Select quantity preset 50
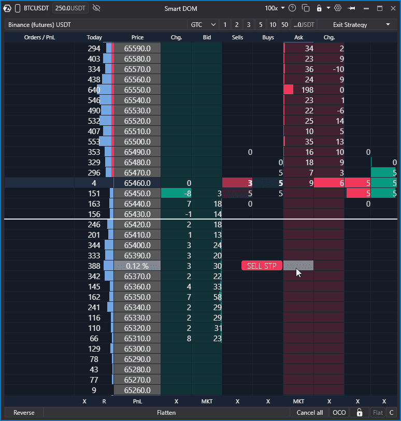Viewport: 401px width, 421px height. coord(285,25)
